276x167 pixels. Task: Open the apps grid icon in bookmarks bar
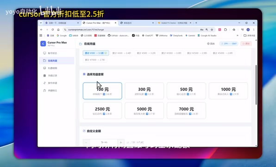tap(41, 35)
